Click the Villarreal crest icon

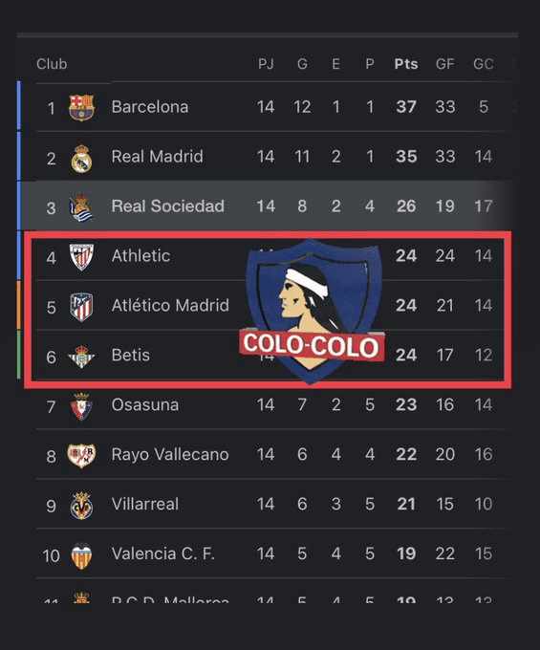[x=81, y=506]
